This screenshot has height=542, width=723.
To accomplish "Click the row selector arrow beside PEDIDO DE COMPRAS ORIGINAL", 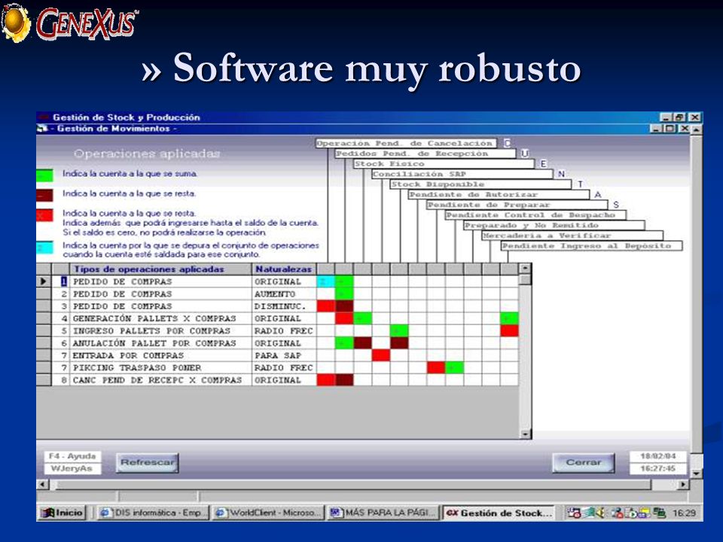I will click(44, 281).
